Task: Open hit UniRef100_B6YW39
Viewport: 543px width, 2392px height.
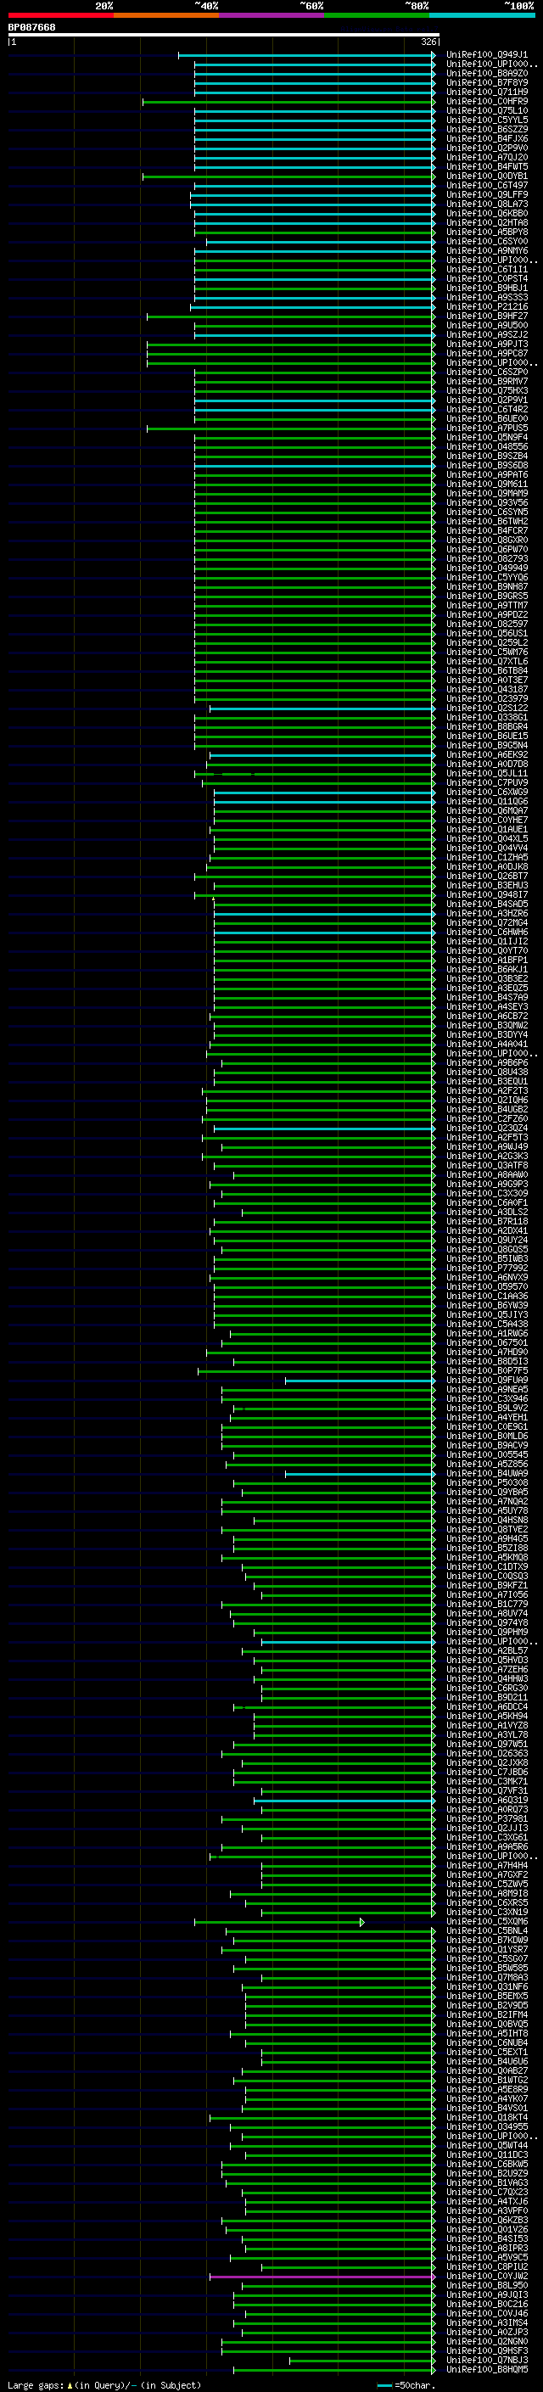Action: tap(487, 1306)
